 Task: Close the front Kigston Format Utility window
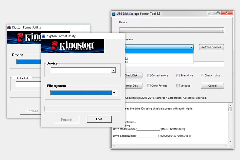pos(121,36)
